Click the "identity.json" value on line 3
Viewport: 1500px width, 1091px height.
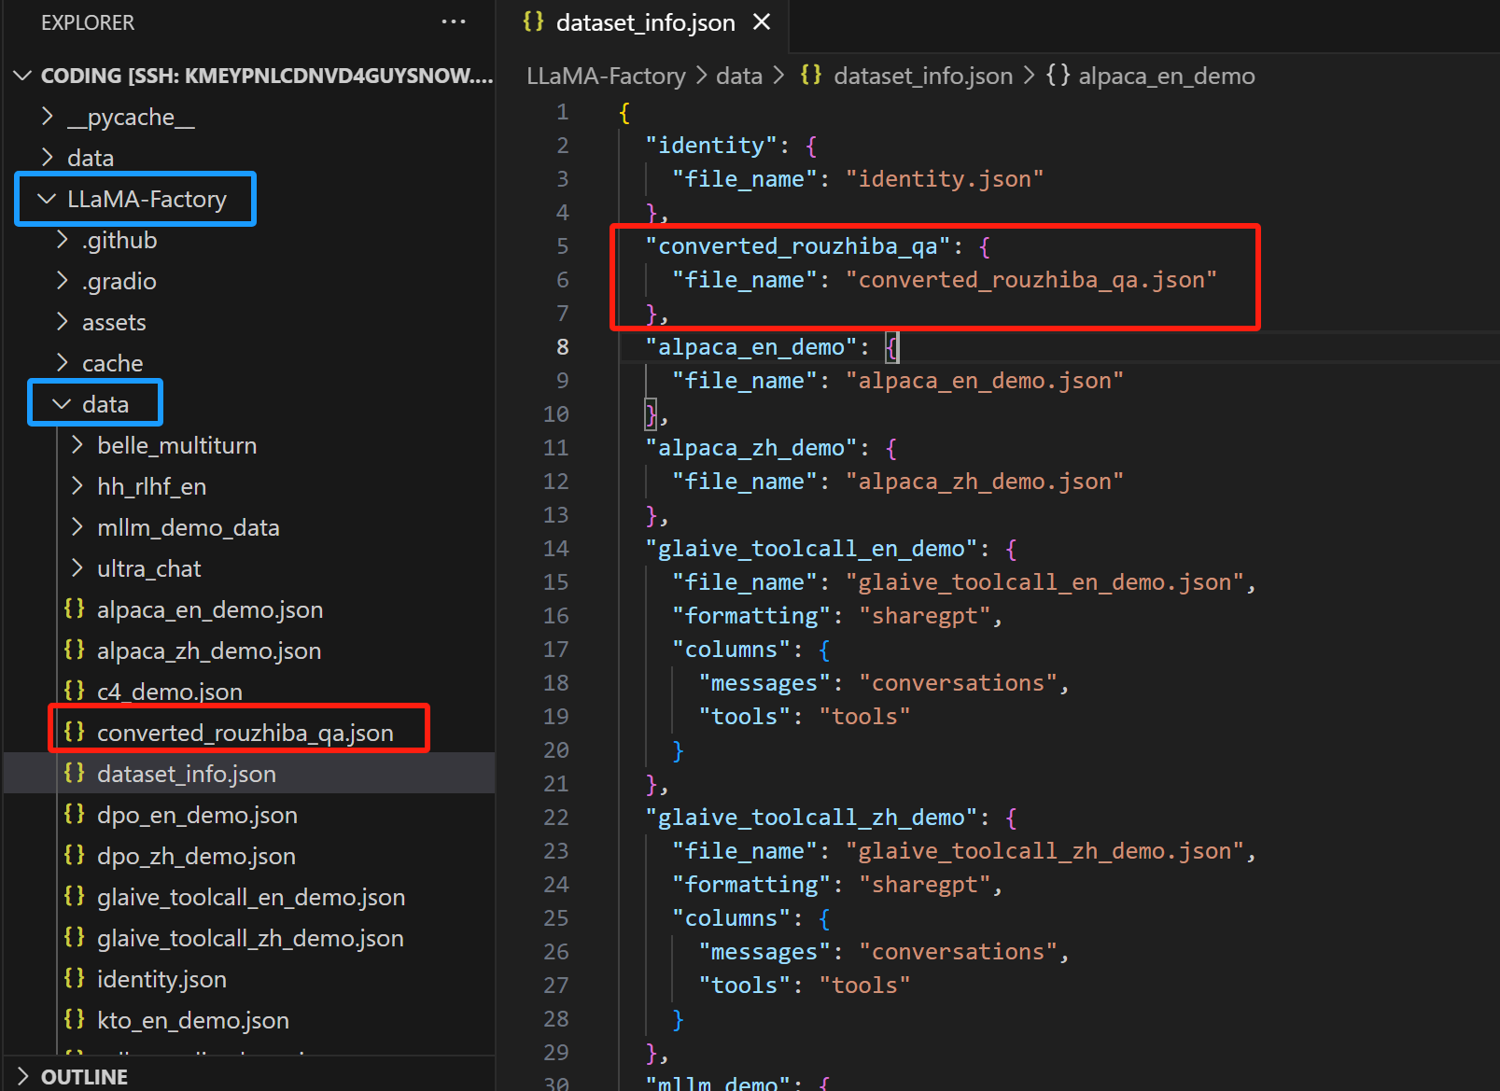tap(945, 179)
